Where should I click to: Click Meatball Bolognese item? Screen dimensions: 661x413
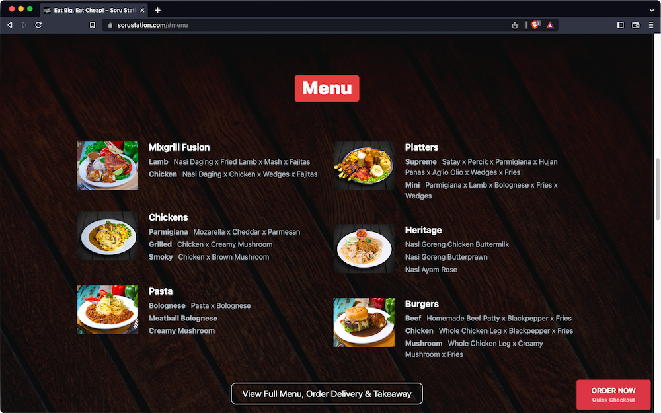[x=183, y=319]
